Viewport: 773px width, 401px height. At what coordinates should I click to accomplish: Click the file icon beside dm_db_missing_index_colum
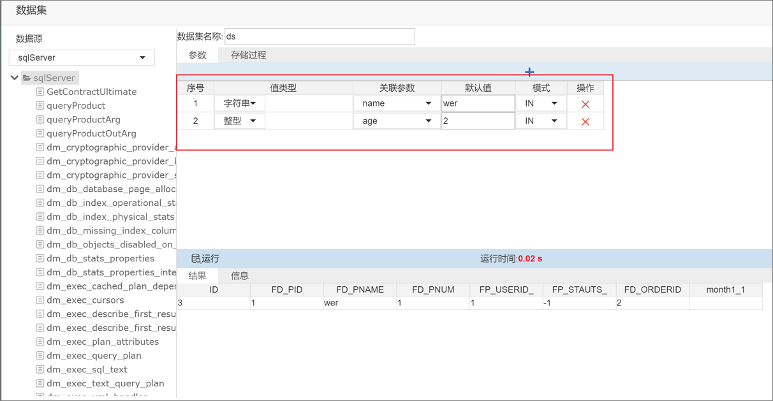click(40, 231)
